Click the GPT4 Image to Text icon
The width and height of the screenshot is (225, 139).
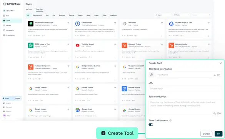click(x=31, y=45)
